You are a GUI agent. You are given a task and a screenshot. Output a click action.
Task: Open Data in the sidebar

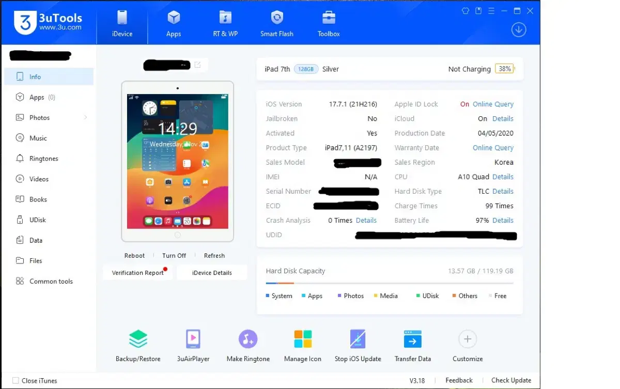[x=49, y=240]
